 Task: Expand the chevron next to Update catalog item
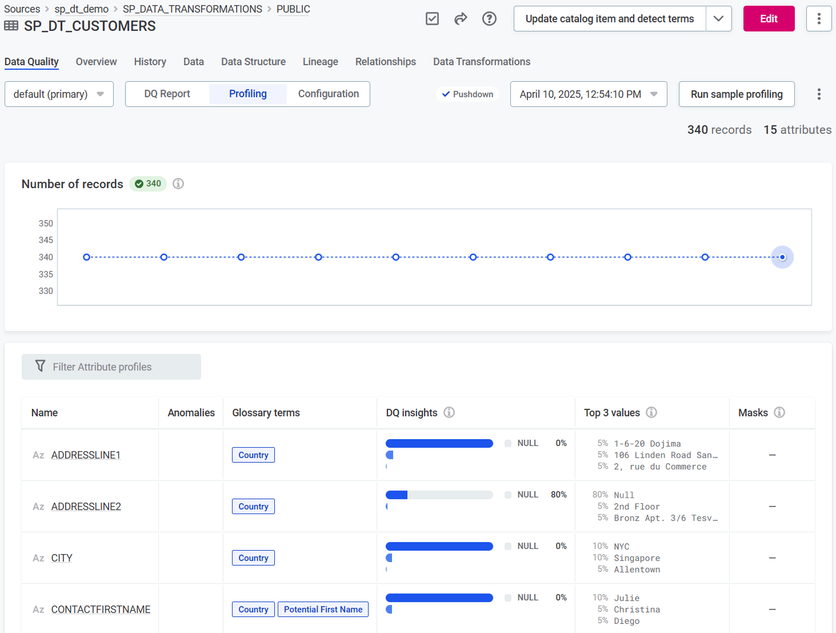point(718,18)
